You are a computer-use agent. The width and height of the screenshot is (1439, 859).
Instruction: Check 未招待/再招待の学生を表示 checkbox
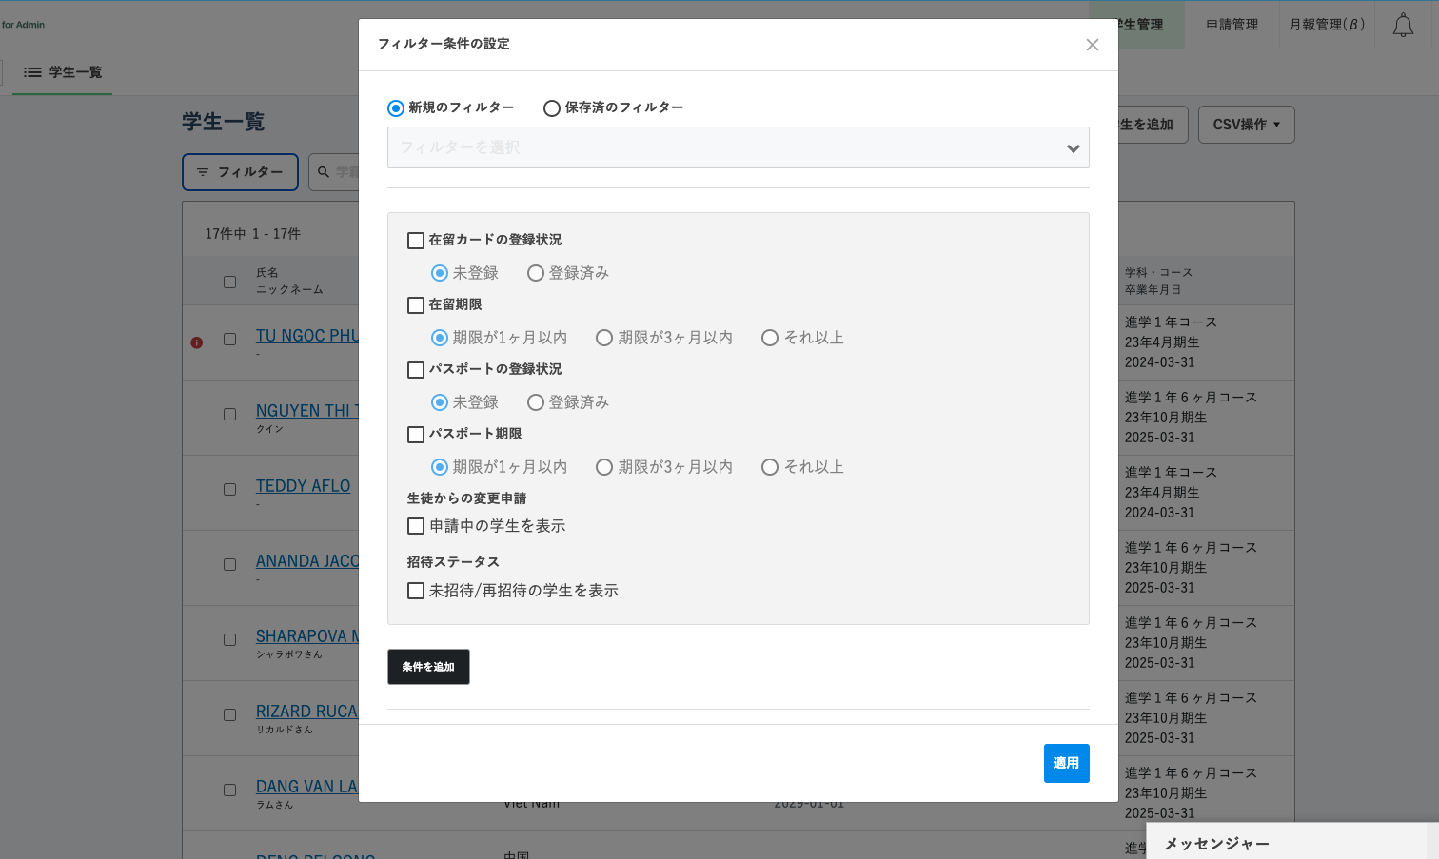point(416,591)
